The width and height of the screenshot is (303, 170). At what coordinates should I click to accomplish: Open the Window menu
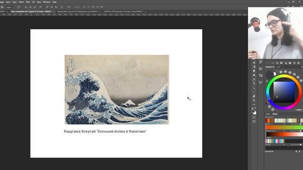coord(46,2)
